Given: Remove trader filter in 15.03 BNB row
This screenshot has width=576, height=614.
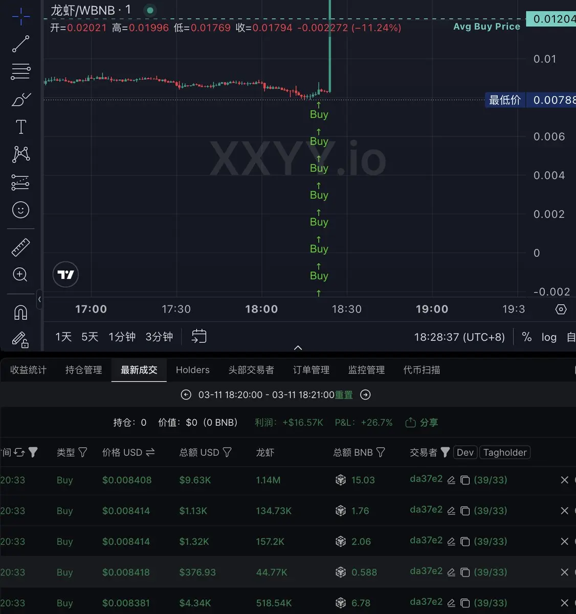Looking at the screenshot, I should [x=565, y=480].
